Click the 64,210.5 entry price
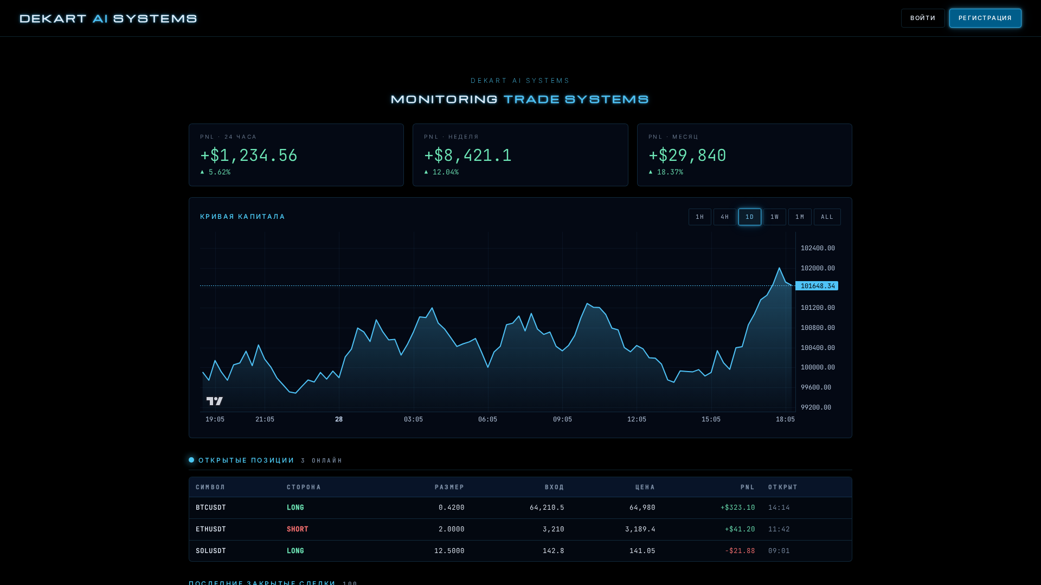 tap(547, 508)
